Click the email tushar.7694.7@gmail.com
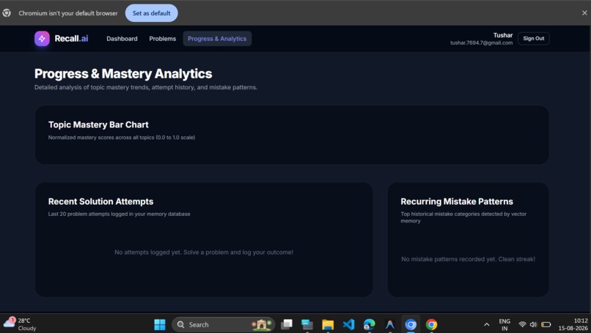591x333 pixels. pos(481,43)
